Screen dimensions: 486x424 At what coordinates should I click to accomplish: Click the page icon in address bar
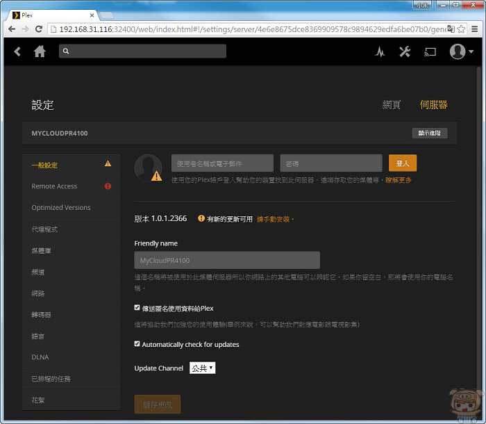(x=53, y=29)
